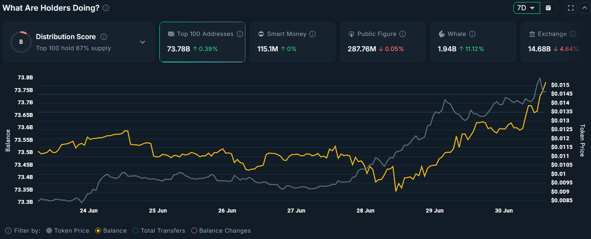
Task: Collapse the panel using the up chevron
Action: click(x=584, y=8)
